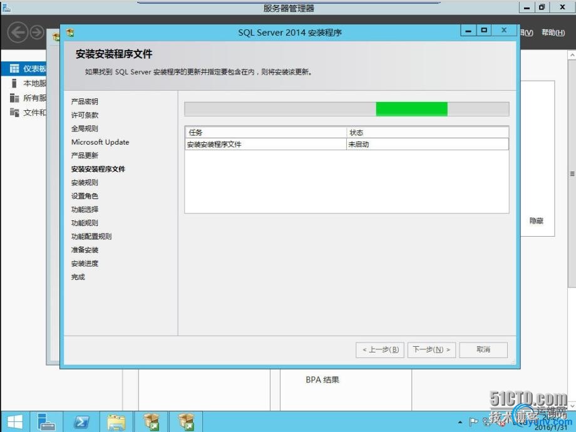Select the 功能选择 step in the wizard list
Image resolution: width=576 pixels, height=432 pixels.
(x=85, y=210)
